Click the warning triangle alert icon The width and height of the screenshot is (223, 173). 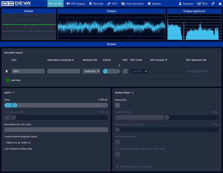click(x=220, y=3)
